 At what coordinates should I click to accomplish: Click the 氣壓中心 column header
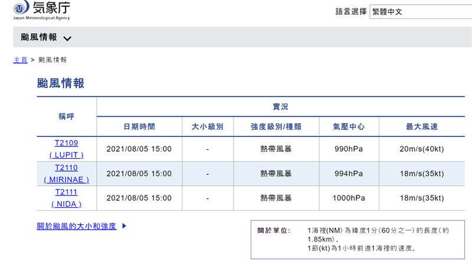tap(348, 127)
